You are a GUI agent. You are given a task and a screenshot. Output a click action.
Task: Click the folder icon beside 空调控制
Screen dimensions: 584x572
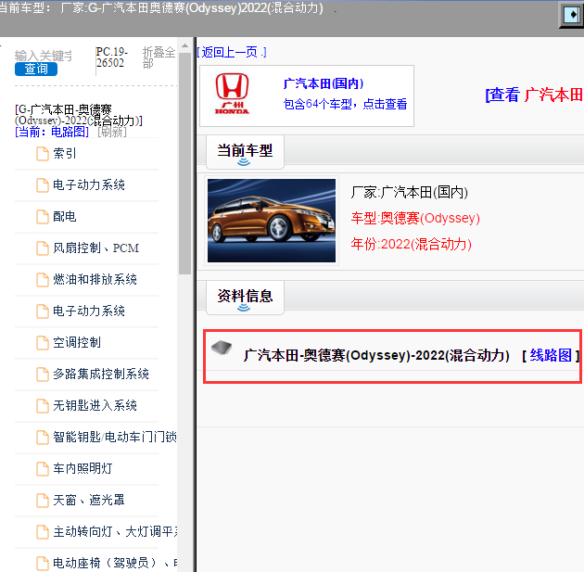click(43, 343)
